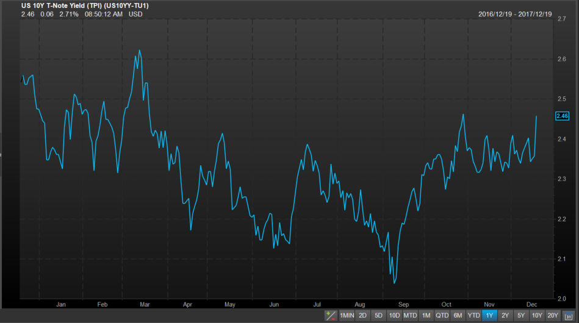Click the active 1Y range button
579x323 pixels.
(x=490, y=316)
